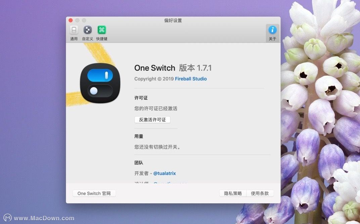360x224 pixels.
Task: Click the 隐私策略 privacy policy button
Action: point(233,193)
